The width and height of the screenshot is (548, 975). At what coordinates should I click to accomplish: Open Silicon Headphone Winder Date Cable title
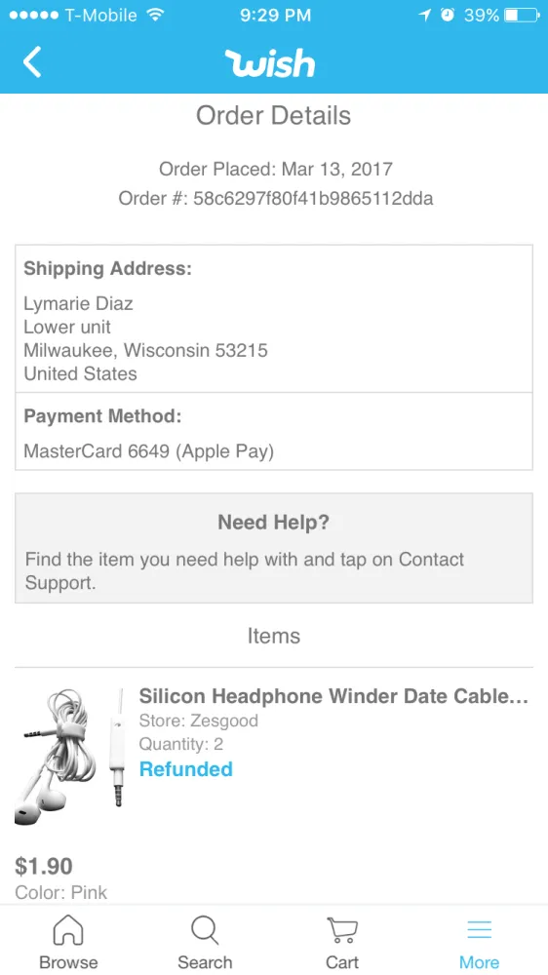[333, 696]
